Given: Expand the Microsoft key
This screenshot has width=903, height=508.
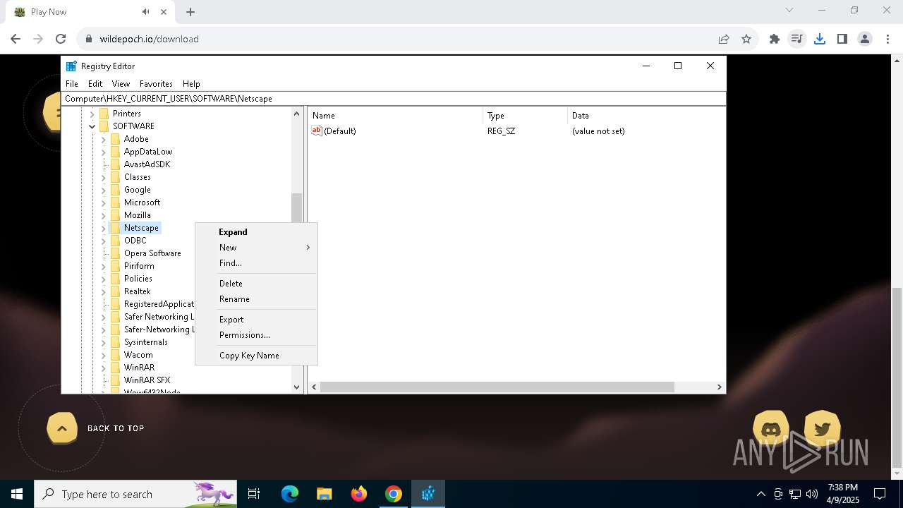Looking at the screenshot, I should tap(104, 202).
